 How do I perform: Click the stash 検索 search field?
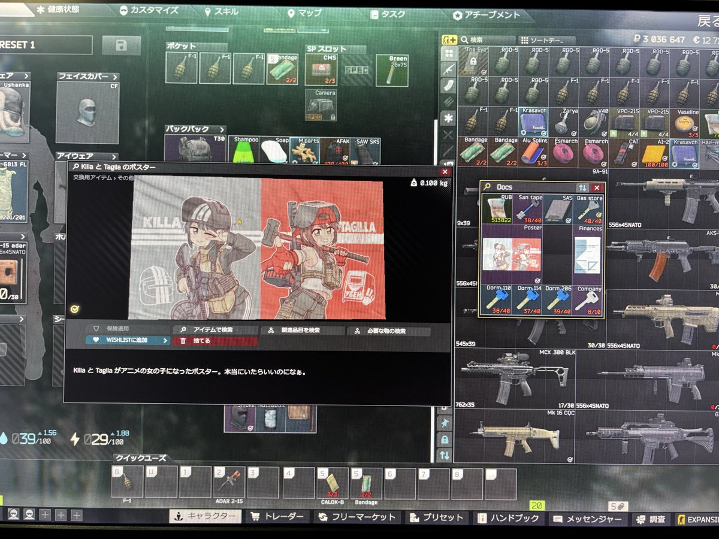point(486,40)
